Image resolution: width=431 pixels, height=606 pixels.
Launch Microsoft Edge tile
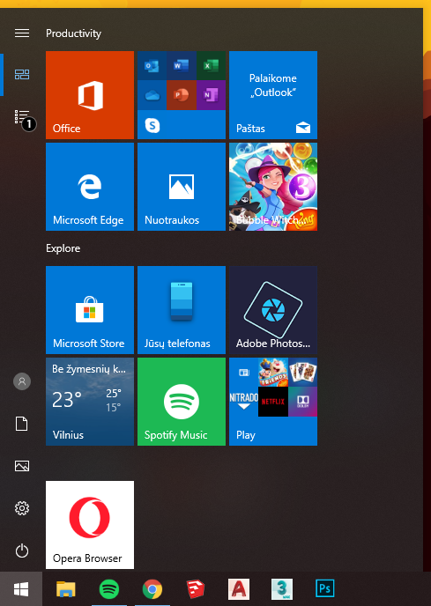click(x=90, y=187)
